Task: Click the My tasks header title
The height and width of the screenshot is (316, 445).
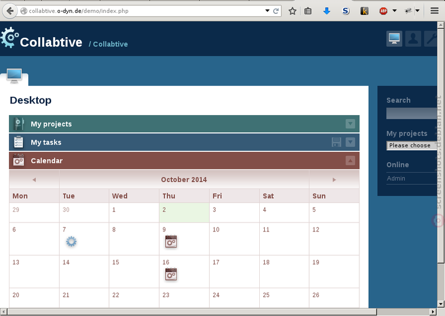Action: click(46, 142)
